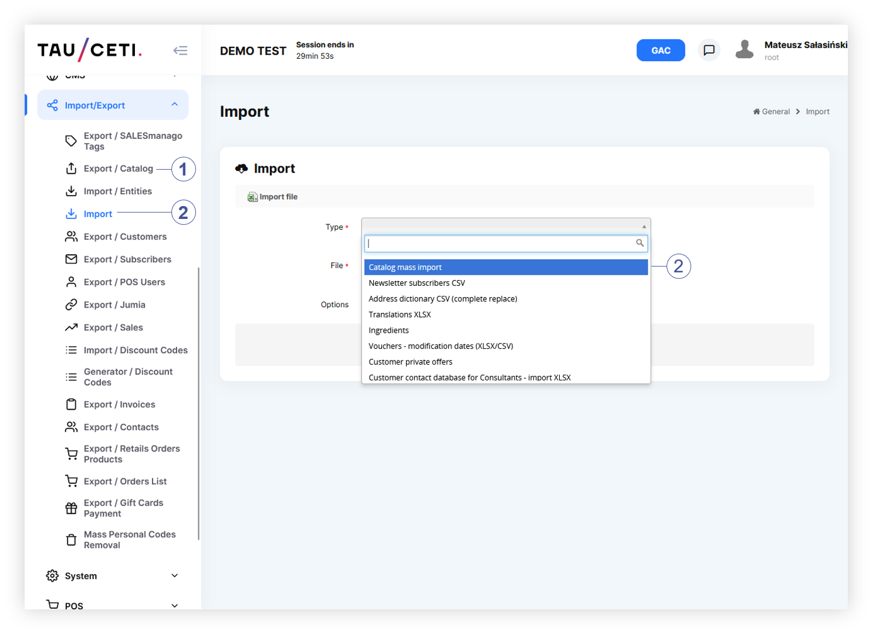The image size is (876, 634).
Task: Go to General in the breadcrumb
Action: coord(775,112)
